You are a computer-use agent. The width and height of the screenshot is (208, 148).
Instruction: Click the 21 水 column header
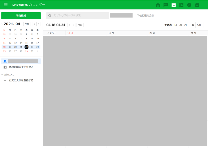tap(193, 33)
